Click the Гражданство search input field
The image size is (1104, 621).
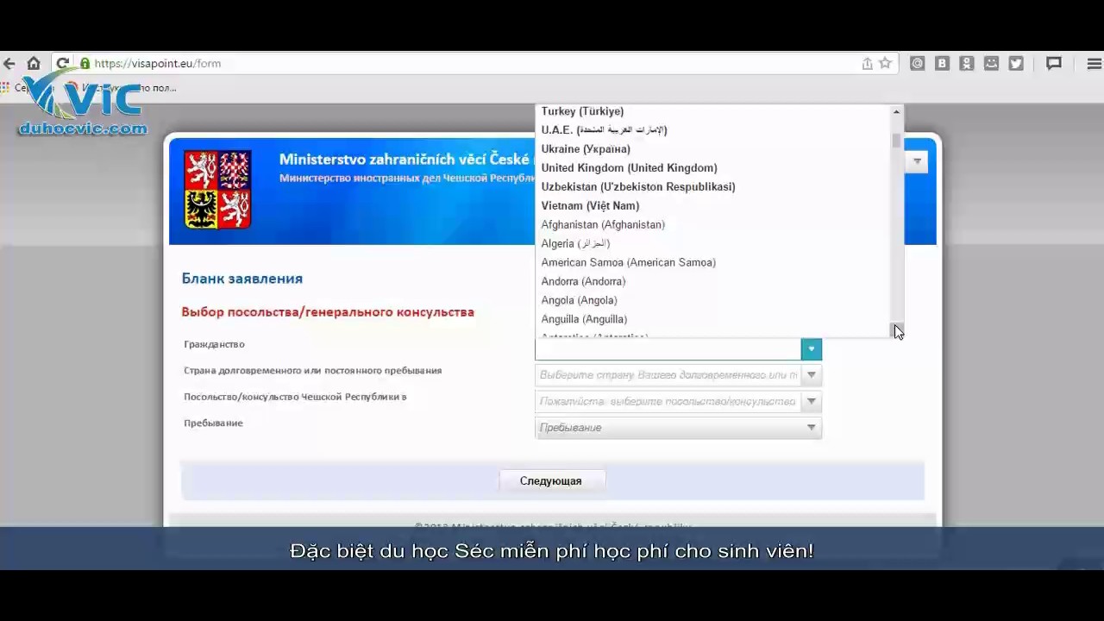click(668, 348)
